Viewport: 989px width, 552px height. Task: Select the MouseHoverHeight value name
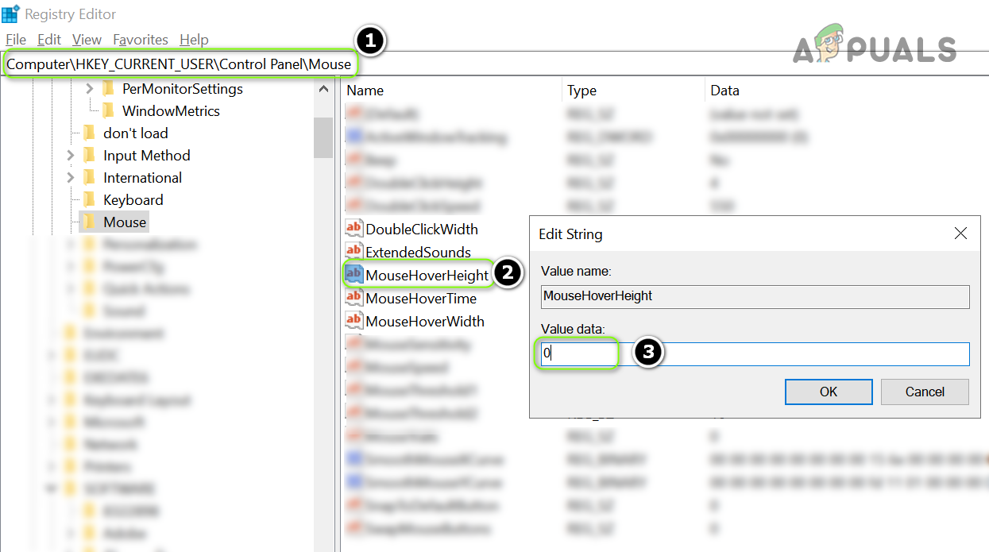tap(427, 275)
